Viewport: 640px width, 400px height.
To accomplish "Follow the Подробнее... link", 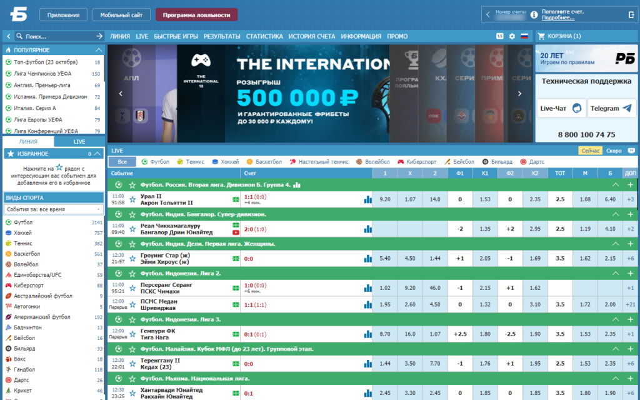I will (558, 18).
